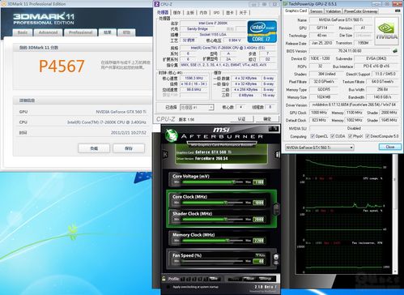Select the first (processor) tab in CPU-Z
The width and height of the screenshot is (404, 295).
[163, 12]
